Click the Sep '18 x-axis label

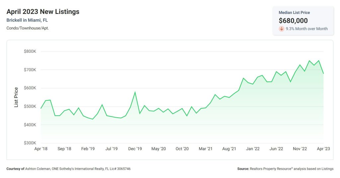[64, 149]
